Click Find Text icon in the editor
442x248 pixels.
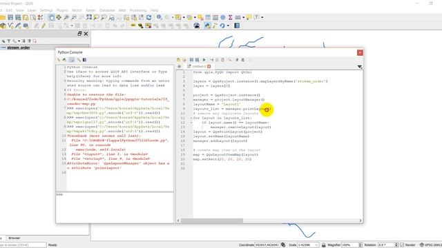click(230, 60)
